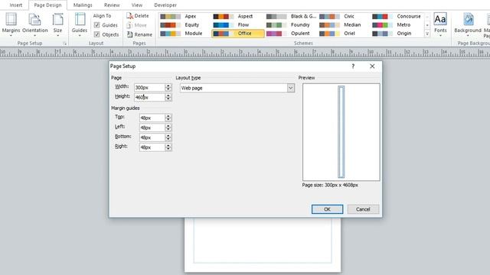
Task: Open the Guides gallery
Action: point(80,24)
